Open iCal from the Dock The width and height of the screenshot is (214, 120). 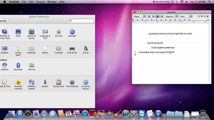(x=69, y=113)
